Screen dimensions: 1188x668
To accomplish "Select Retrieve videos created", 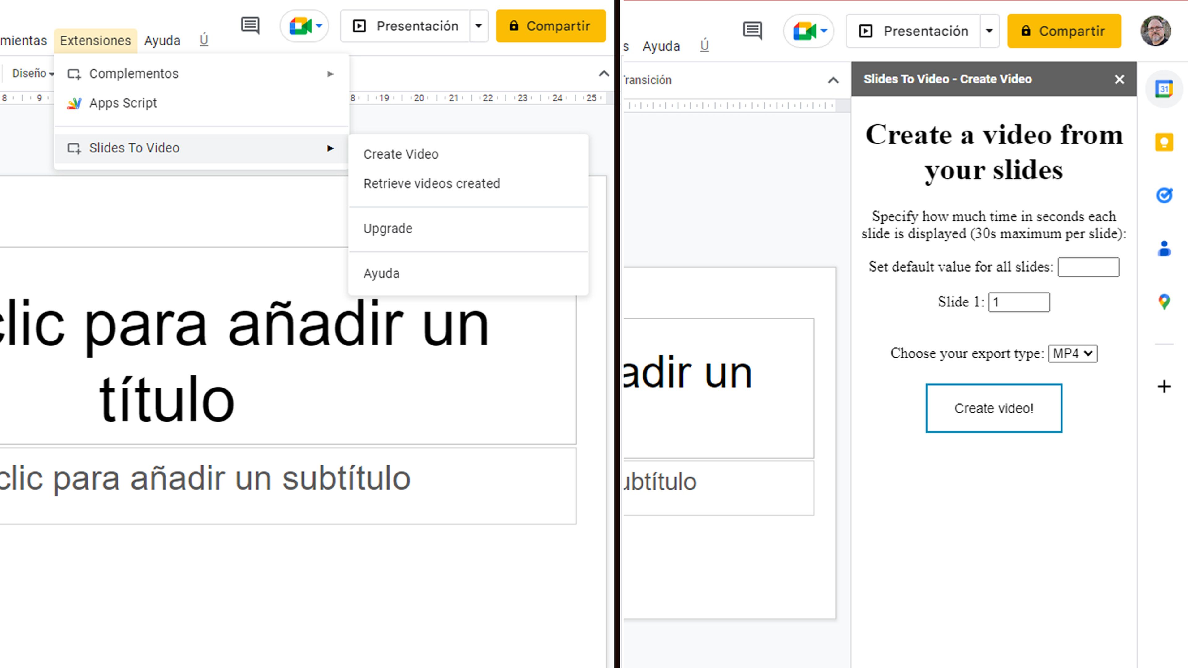I will [x=468, y=183].
